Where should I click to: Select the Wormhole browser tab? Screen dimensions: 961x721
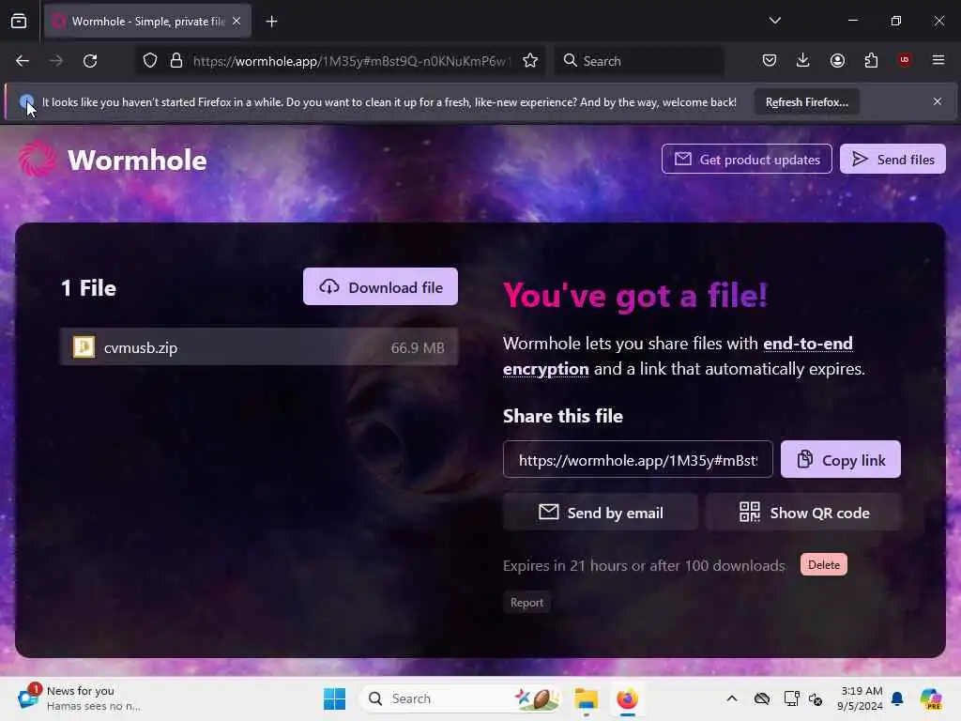tap(147, 22)
